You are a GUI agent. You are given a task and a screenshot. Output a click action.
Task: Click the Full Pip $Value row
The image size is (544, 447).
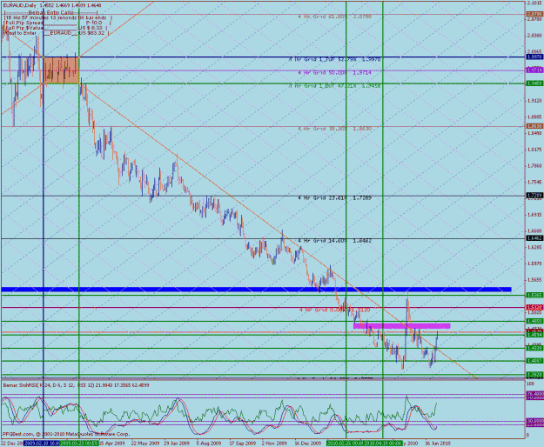coord(57,28)
